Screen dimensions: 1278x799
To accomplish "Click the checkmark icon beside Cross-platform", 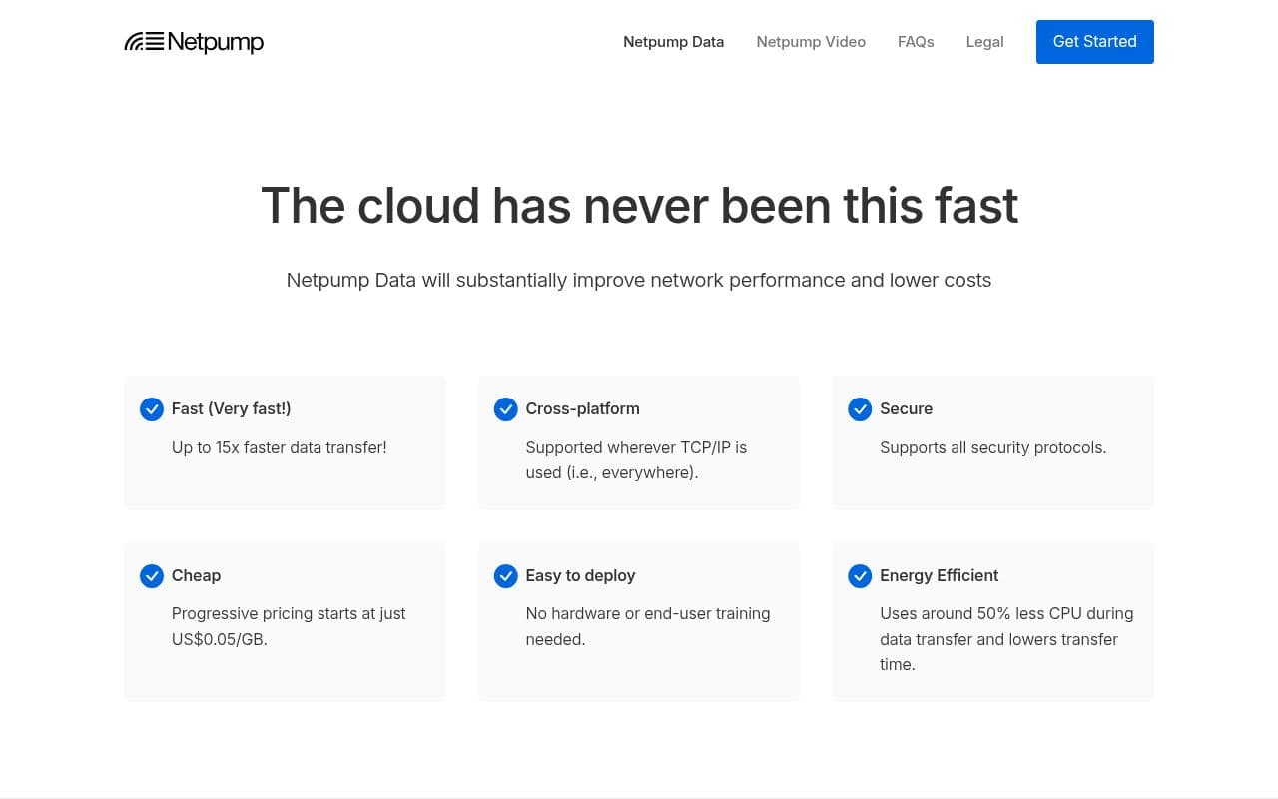I will 506,409.
